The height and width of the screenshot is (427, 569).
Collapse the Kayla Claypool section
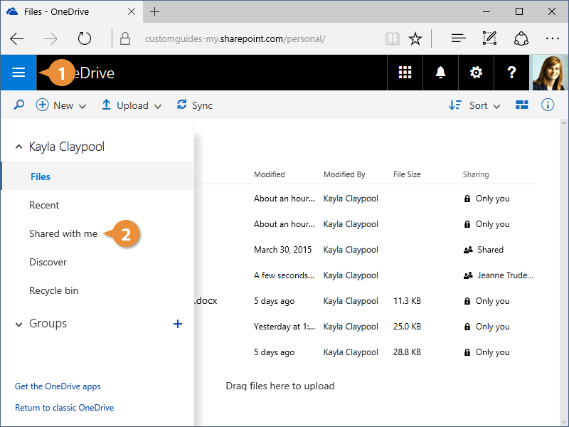click(x=18, y=147)
